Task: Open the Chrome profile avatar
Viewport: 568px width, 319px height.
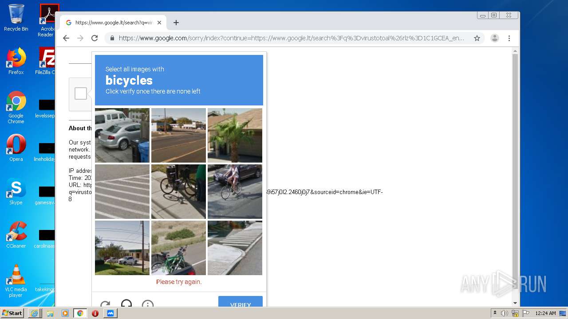Action: click(495, 38)
